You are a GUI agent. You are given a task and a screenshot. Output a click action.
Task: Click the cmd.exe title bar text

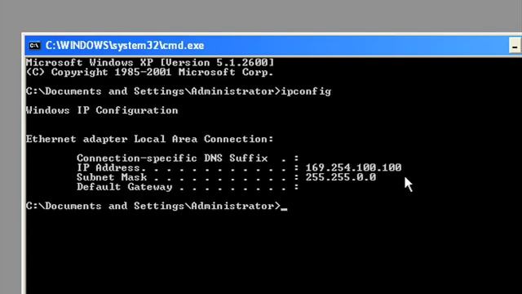pyautogui.click(x=125, y=46)
